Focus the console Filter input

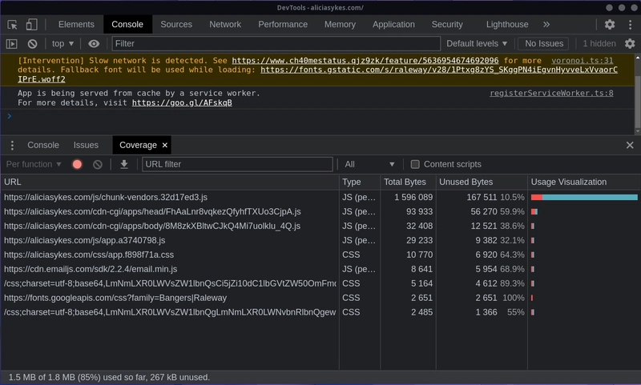click(x=276, y=44)
